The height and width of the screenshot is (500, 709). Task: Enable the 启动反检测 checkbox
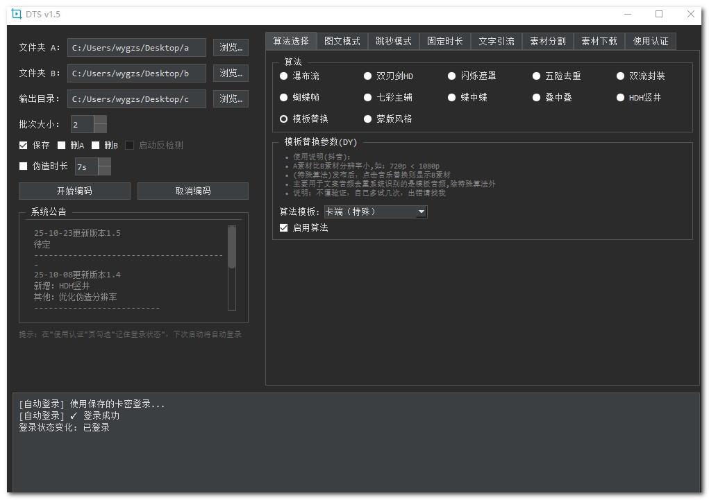(x=131, y=145)
